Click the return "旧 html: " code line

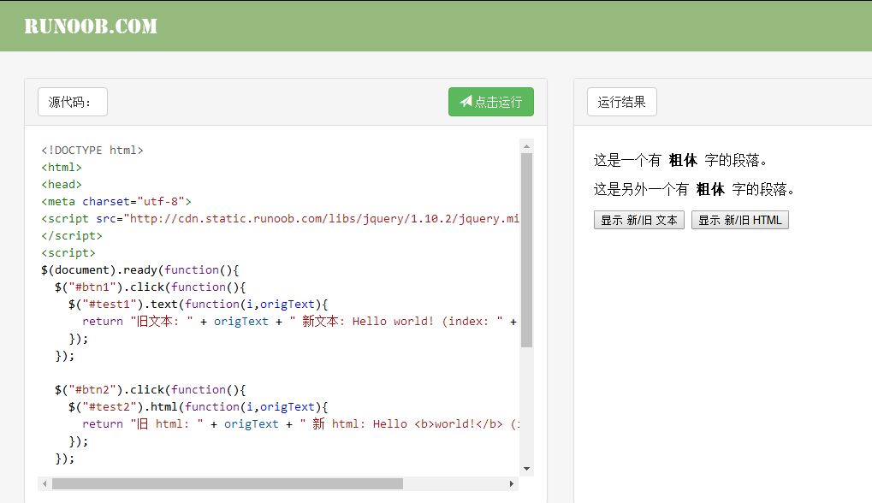tap(301, 424)
